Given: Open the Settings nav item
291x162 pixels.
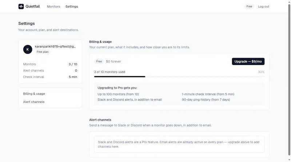Looking at the screenshot, I should (x=72, y=7).
